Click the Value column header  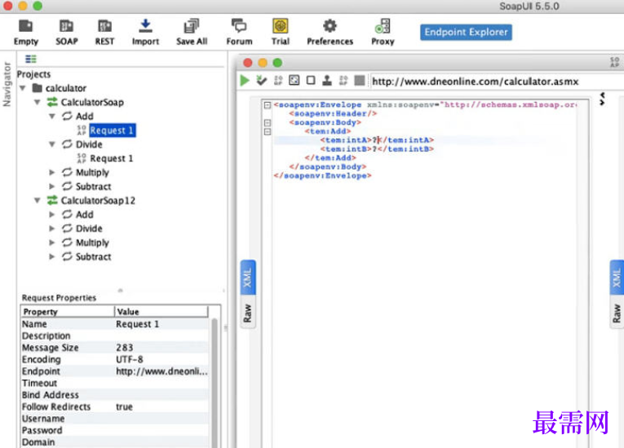click(x=162, y=312)
